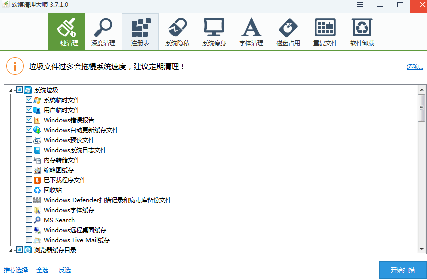The width and height of the screenshot is (427, 280).
Task: Click the prefetch icon of Windows预读文件
Action: click(x=37, y=140)
